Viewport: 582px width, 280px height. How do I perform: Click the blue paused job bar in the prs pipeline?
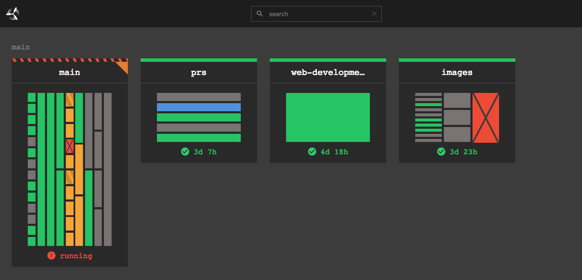[x=199, y=107]
